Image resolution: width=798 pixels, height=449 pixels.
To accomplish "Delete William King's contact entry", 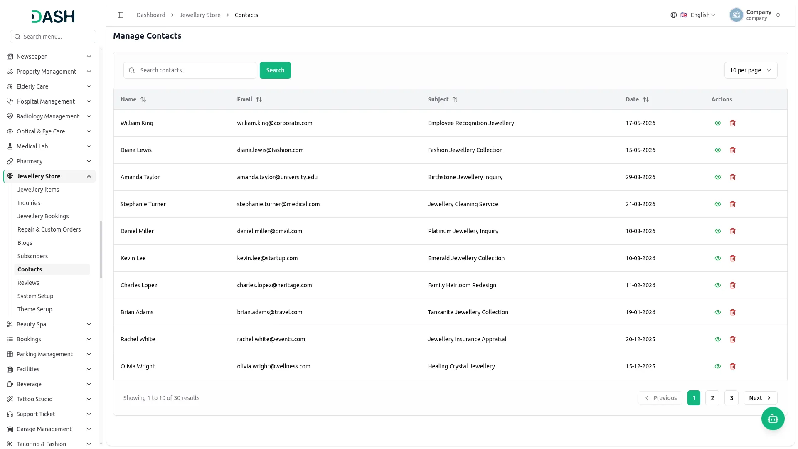I will click(x=733, y=123).
